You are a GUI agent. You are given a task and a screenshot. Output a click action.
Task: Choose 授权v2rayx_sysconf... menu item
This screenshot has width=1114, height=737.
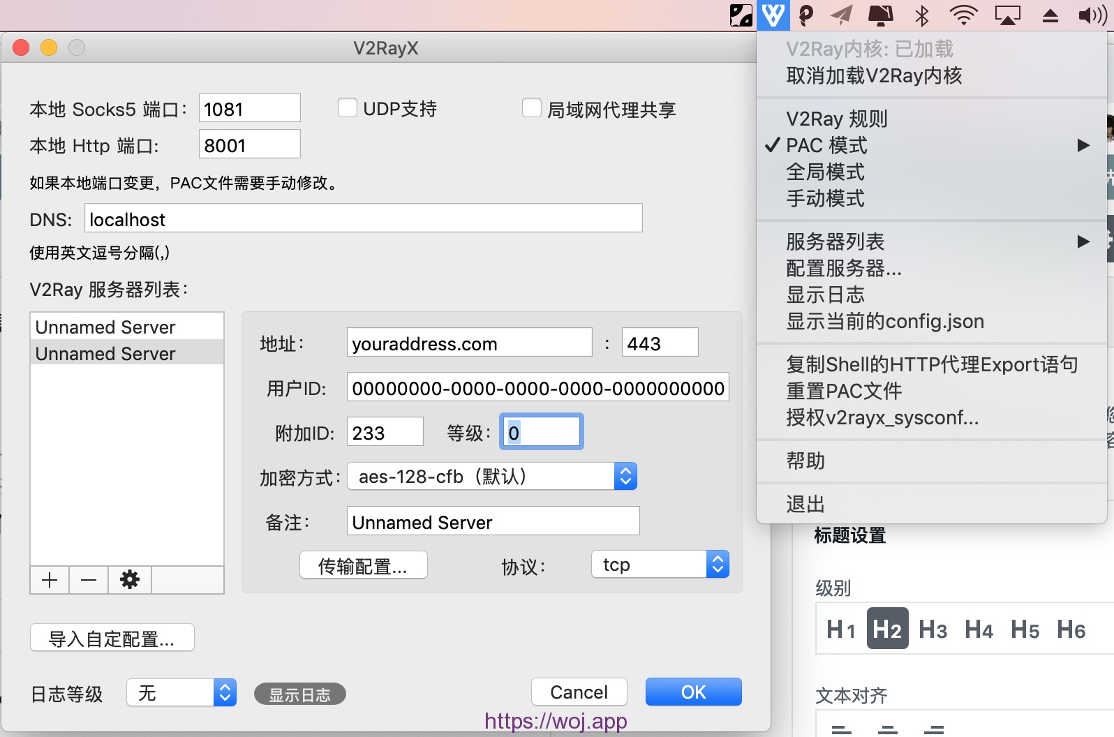click(932, 417)
